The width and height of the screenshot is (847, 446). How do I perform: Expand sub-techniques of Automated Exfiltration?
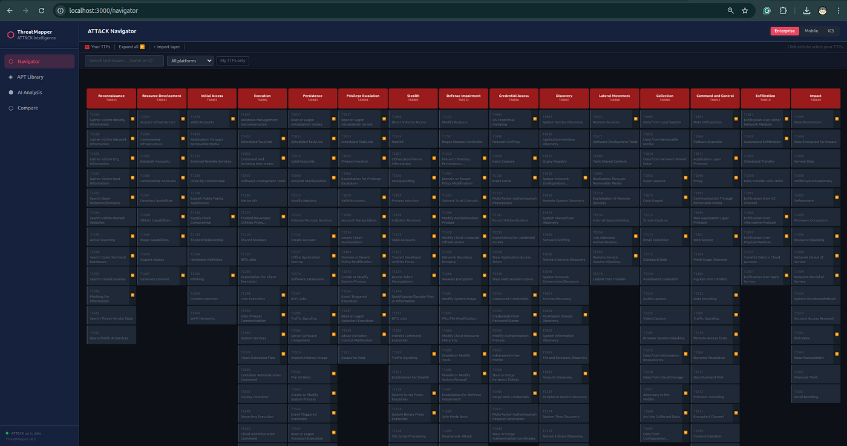click(786, 139)
